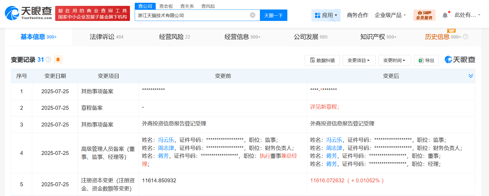
Task: Clear the search box text
Action: 252,15
